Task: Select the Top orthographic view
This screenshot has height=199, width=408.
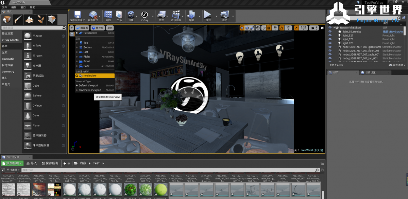Action: point(95,43)
